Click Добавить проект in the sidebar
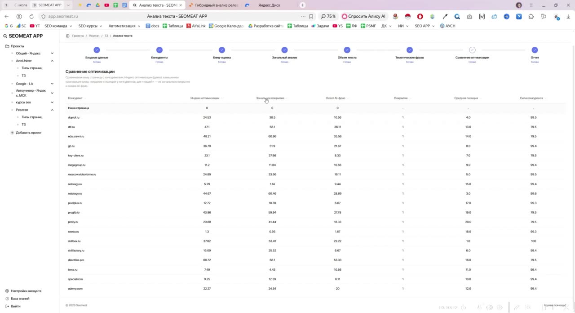 point(29,133)
